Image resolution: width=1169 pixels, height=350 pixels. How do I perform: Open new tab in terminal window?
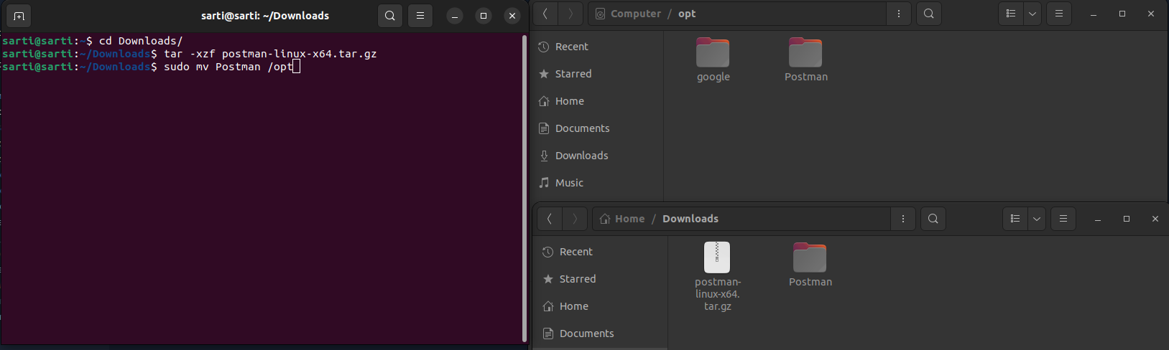coord(19,16)
